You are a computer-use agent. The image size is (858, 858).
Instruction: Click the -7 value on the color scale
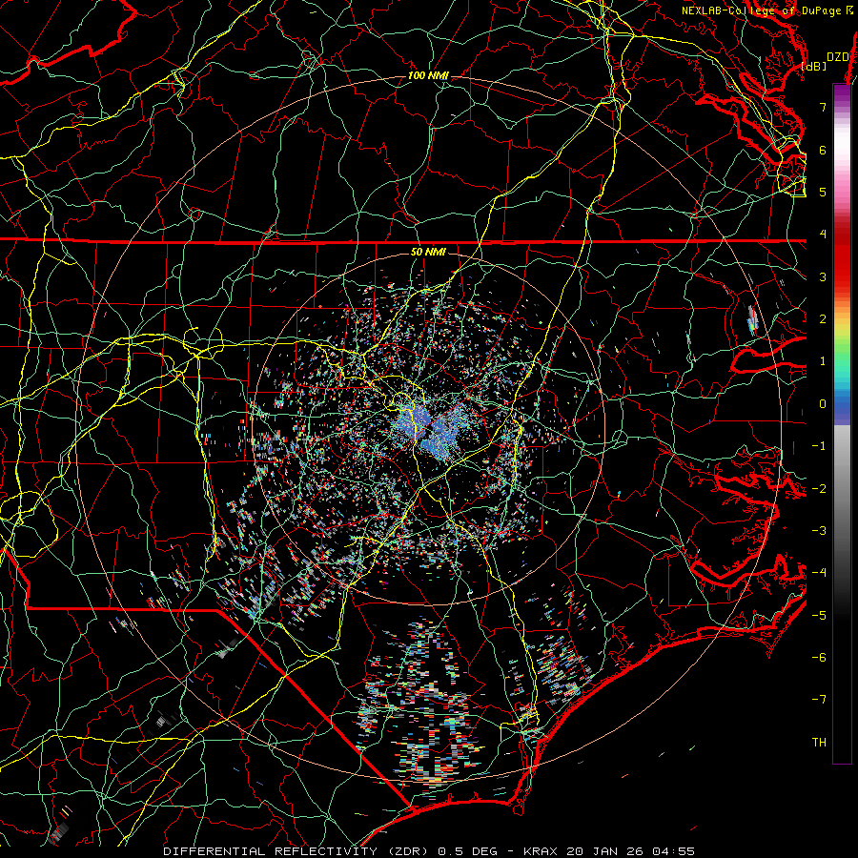click(819, 700)
